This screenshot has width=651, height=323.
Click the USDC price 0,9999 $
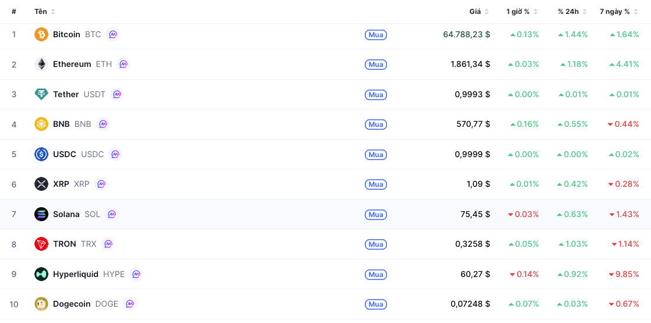(473, 154)
